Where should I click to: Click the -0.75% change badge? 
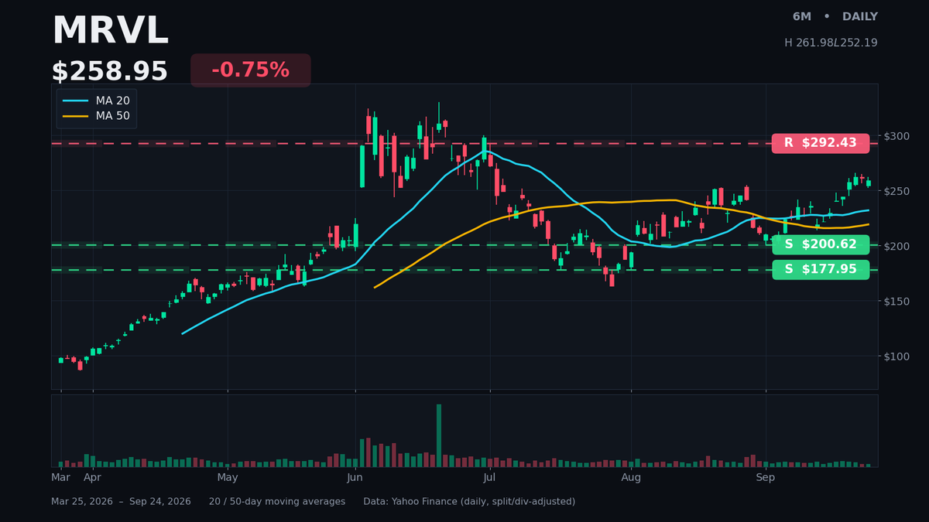coord(250,70)
